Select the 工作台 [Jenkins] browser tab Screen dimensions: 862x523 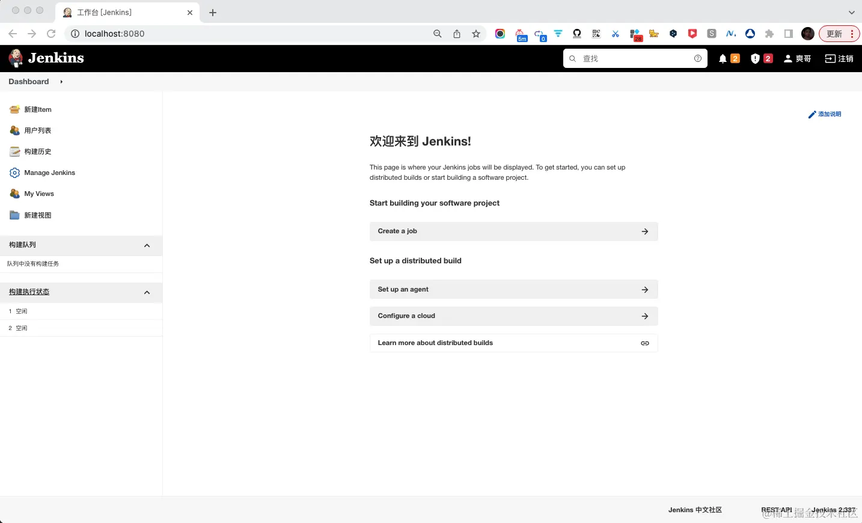click(127, 12)
